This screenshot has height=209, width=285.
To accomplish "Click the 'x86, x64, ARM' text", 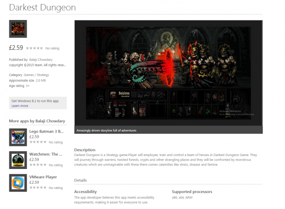I will point(182,197).
